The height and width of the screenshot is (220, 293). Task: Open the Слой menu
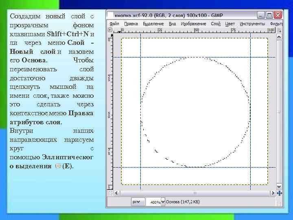coord(216,24)
